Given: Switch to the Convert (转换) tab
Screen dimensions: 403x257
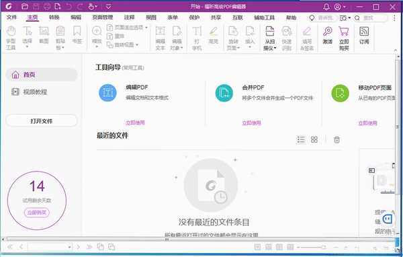Looking at the screenshot, I should 54,17.
